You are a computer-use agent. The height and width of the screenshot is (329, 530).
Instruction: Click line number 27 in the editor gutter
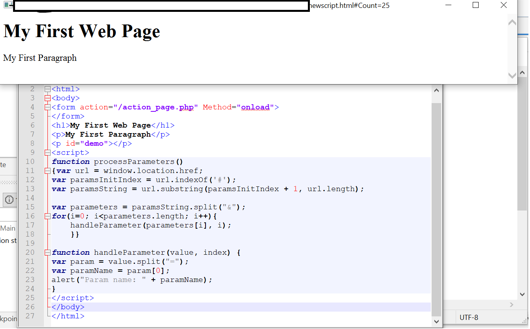pyautogui.click(x=30, y=316)
